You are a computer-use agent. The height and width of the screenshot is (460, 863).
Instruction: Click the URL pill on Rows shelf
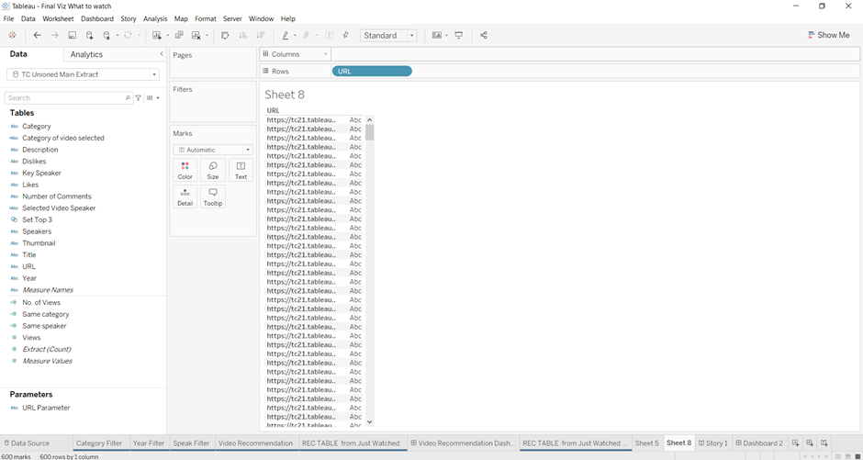pos(372,71)
